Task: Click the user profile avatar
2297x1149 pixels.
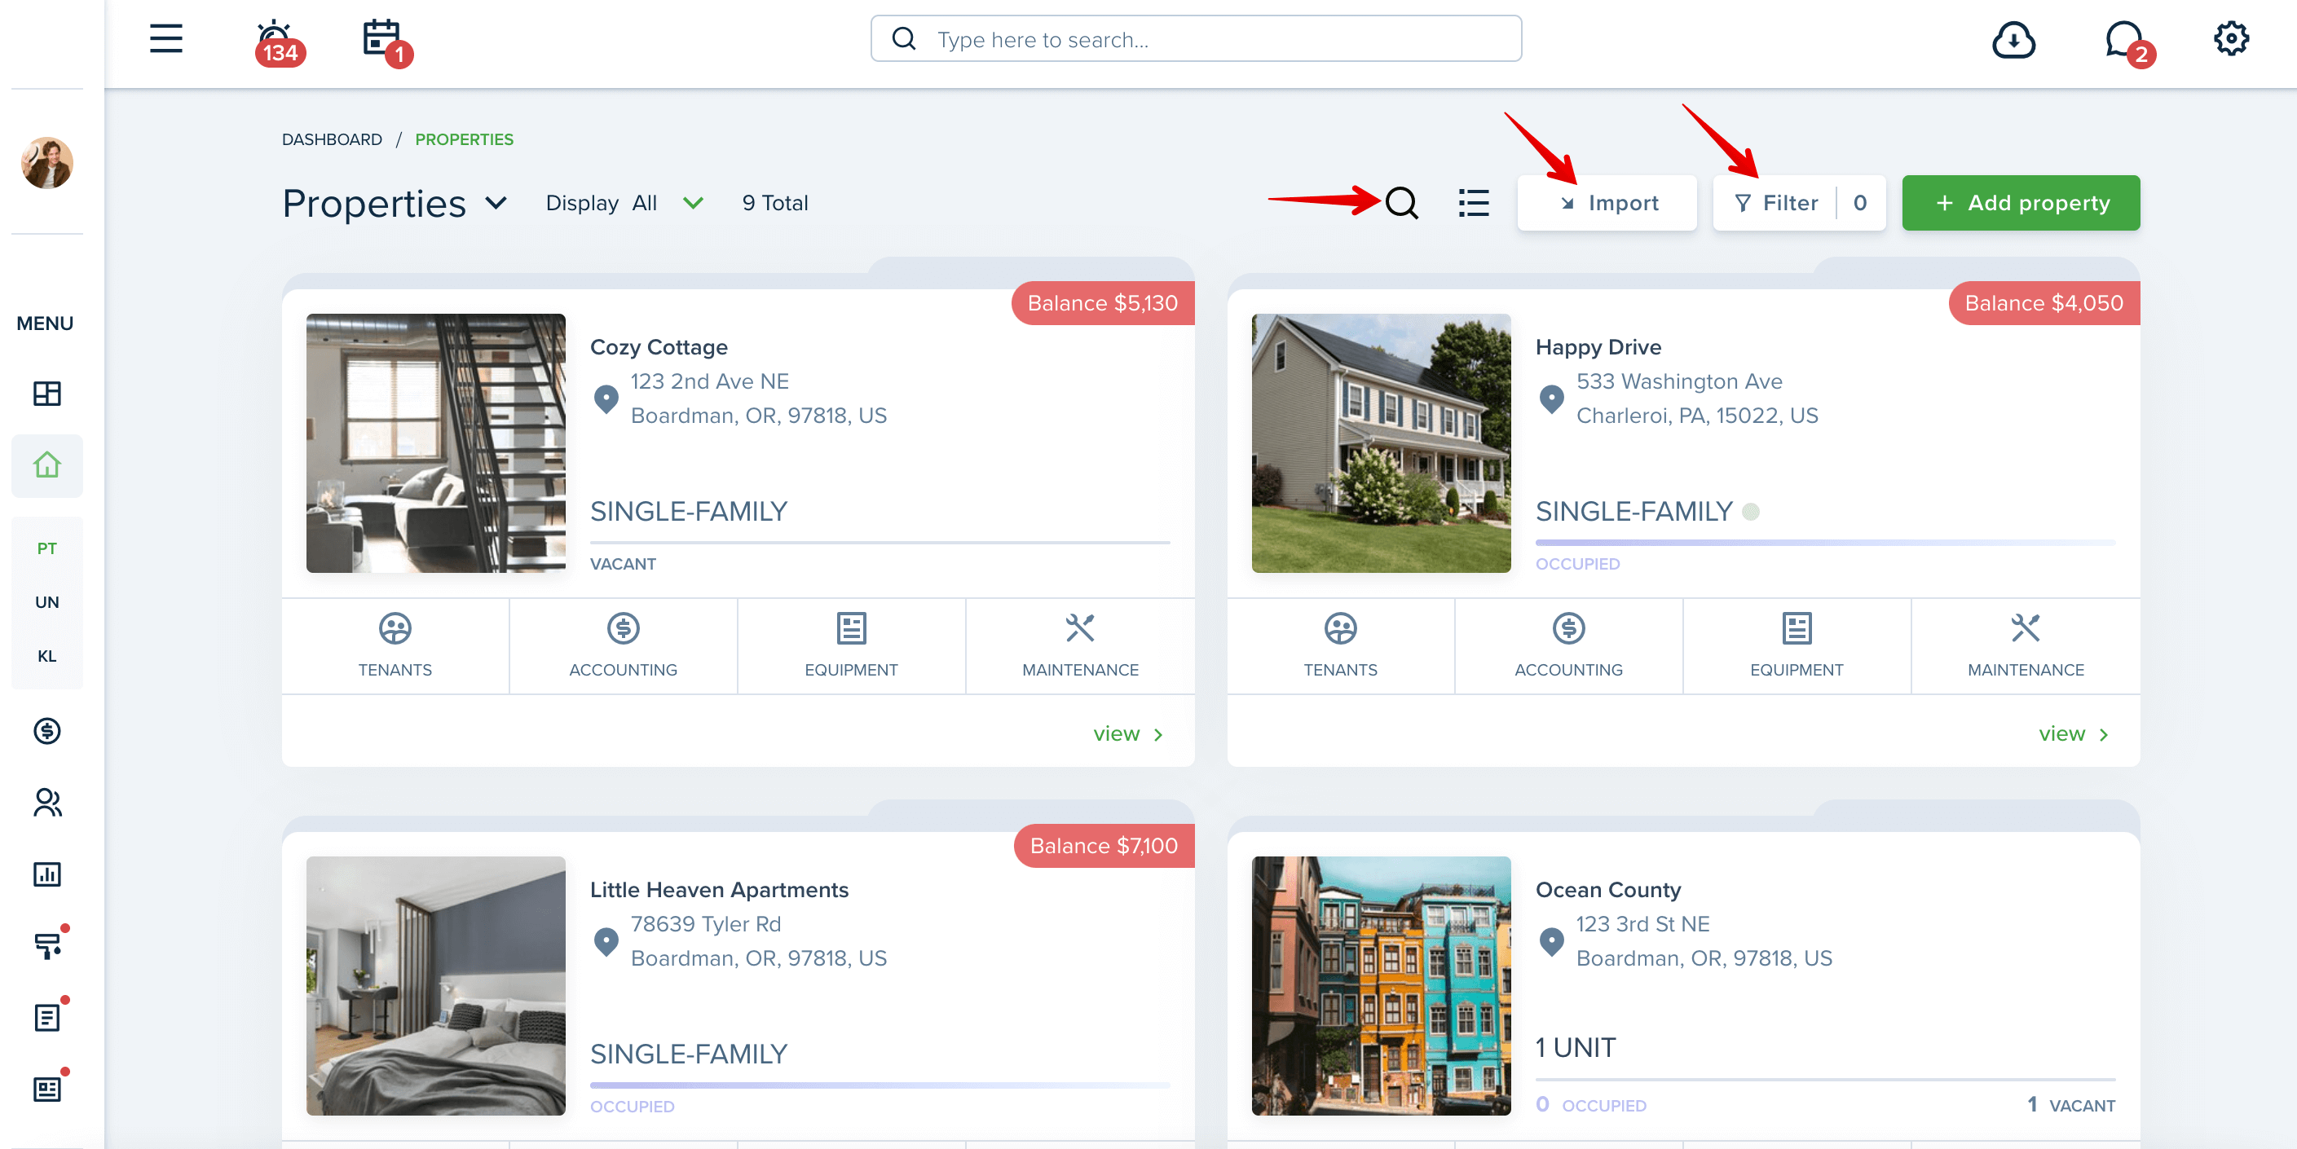Action: click(x=47, y=162)
